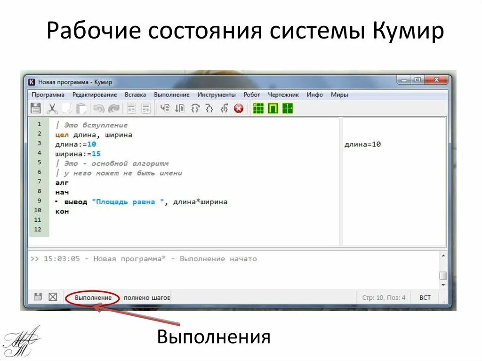Click the Стр: 10, Поз: 4 cursor position

pyautogui.click(x=384, y=297)
